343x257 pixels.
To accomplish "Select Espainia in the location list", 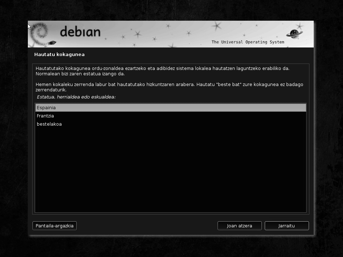I will (171, 108).
